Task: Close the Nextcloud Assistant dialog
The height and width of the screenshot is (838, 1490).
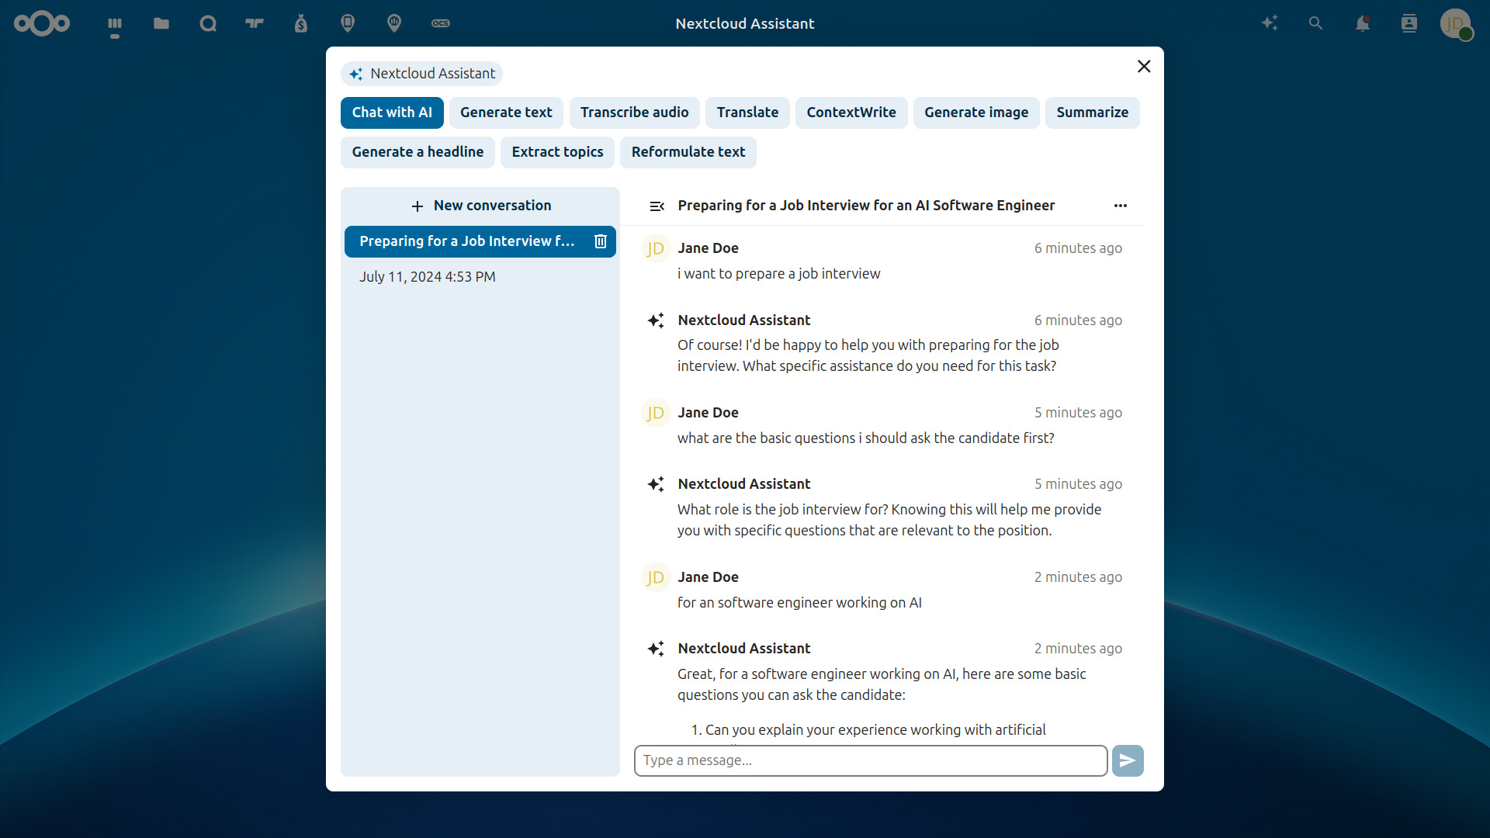Action: click(x=1144, y=66)
